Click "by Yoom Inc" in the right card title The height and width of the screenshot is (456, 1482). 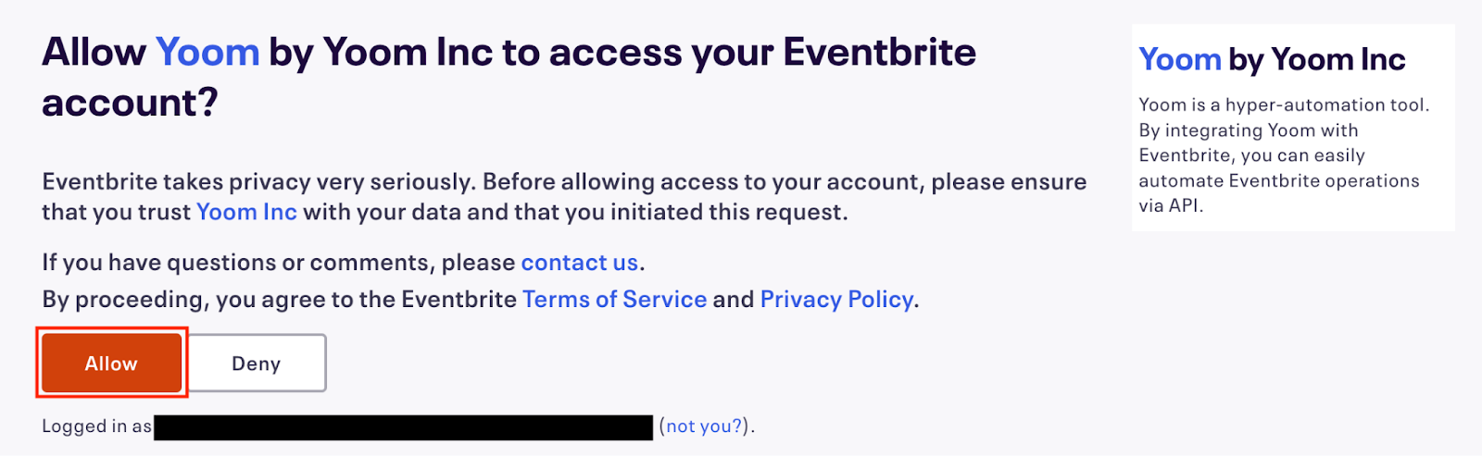click(x=1316, y=60)
